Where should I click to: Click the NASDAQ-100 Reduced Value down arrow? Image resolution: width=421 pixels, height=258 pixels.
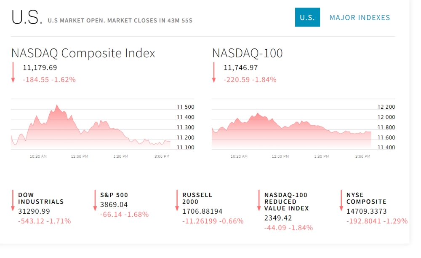pyautogui.click(x=259, y=201)
